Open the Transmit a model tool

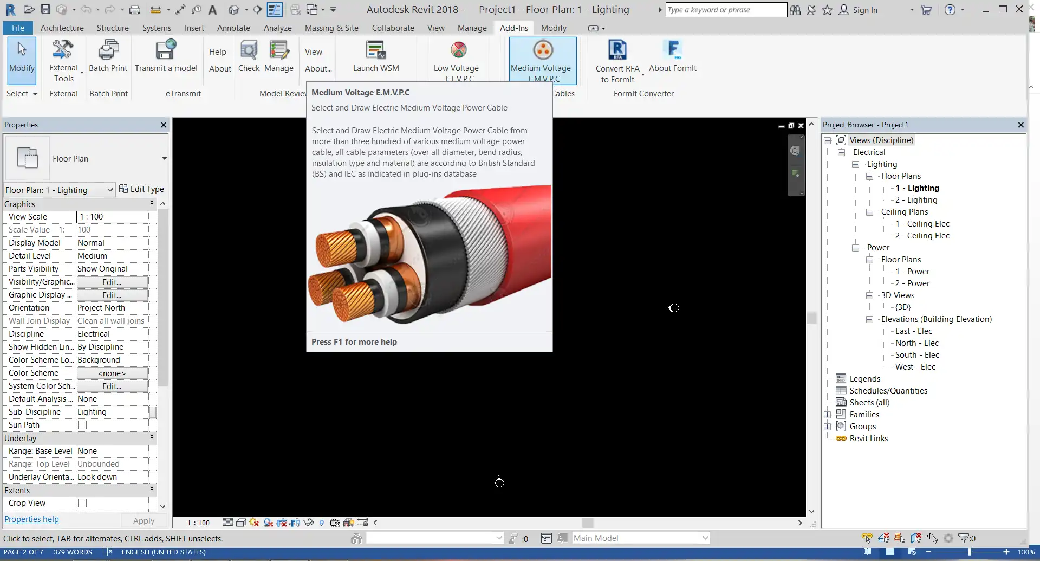pyautogui.click(x=166, y=51)
